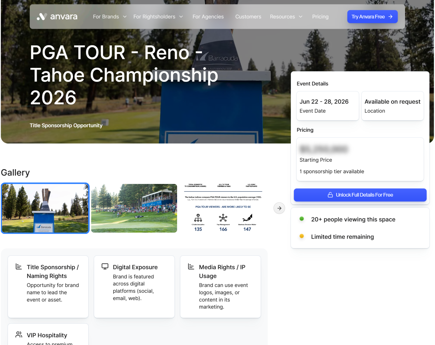
Task: Click the Media Rights chart icon
Action: [x=191, y=267]
